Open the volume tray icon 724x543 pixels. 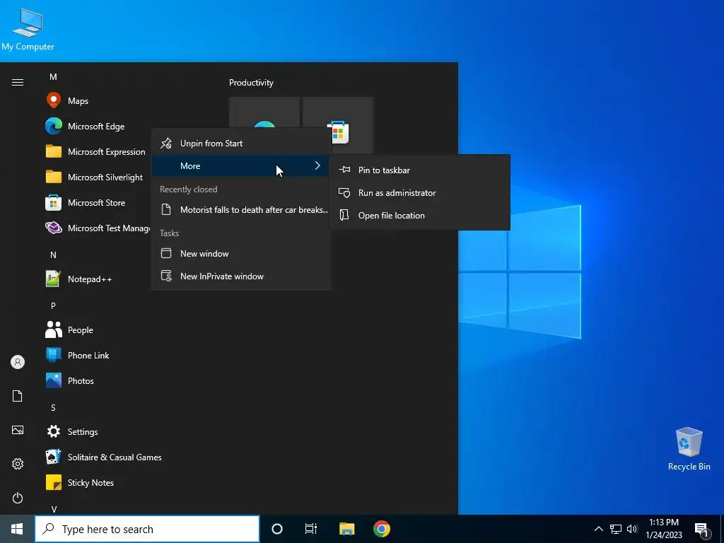[632, 529]
